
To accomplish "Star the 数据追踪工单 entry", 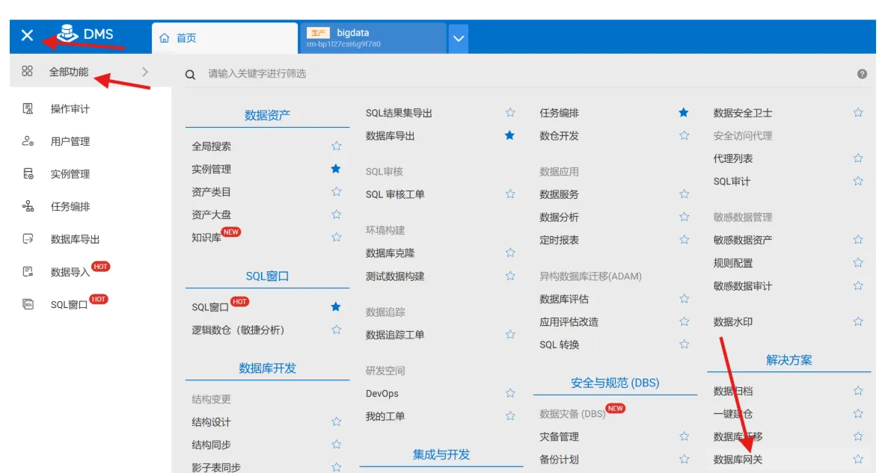I will [510, 334].
